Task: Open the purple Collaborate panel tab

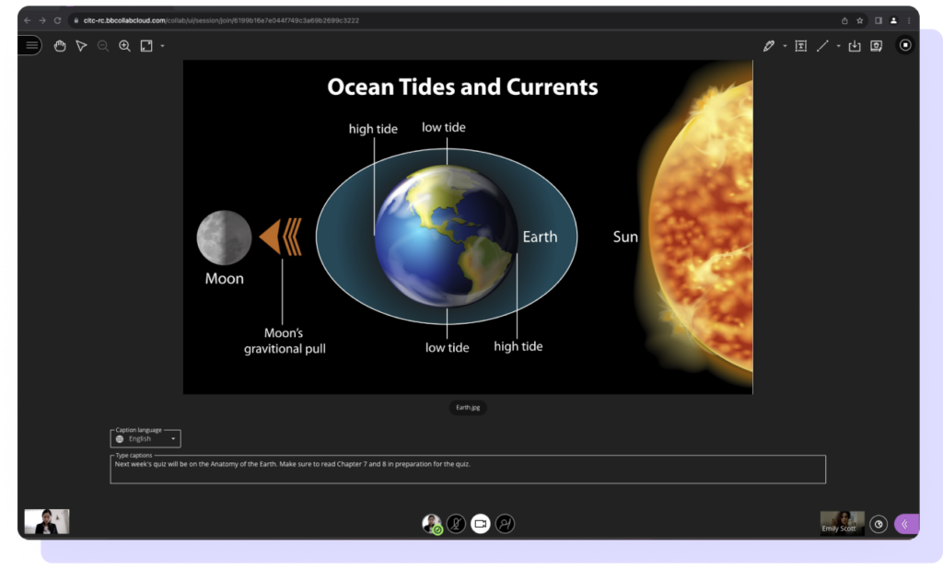Action: coord(905,524)
